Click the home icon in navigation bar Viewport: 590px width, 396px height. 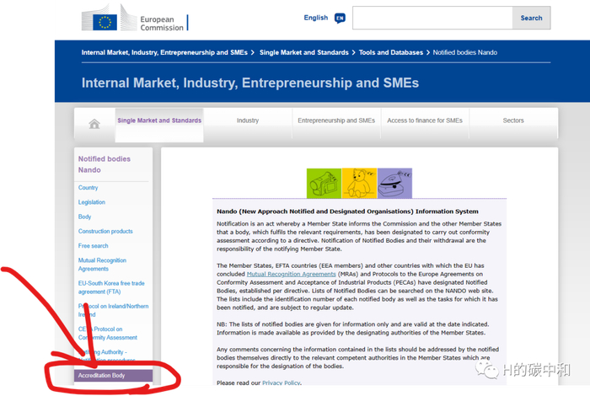94,123
